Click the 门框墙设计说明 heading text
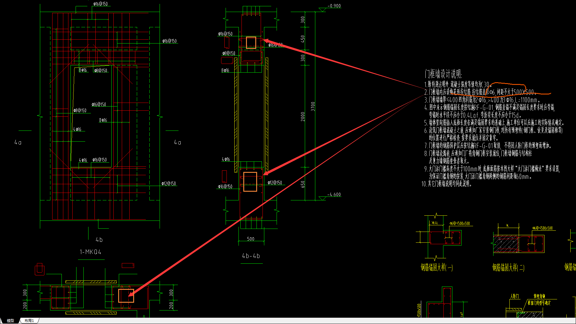Screen dimensions: 576x324 click(443, 74)
